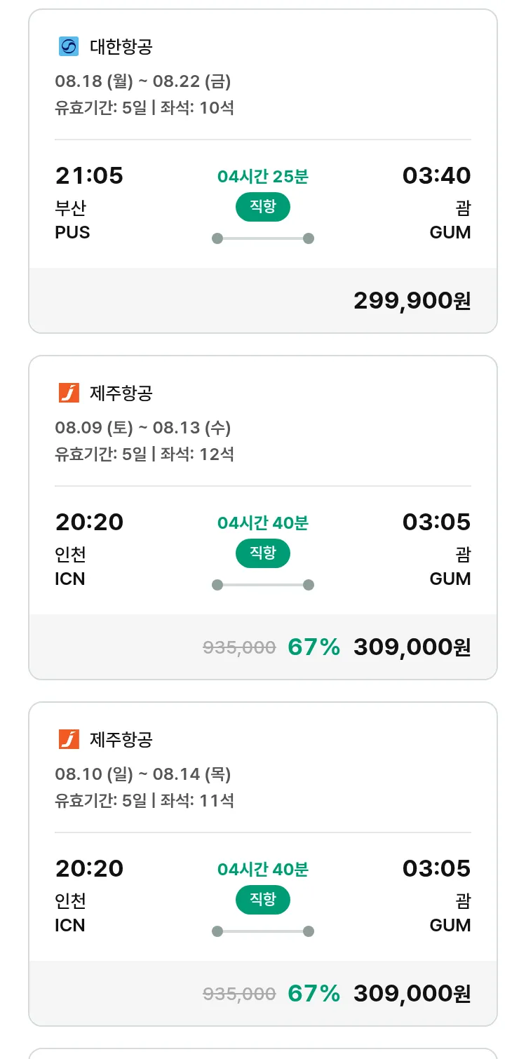Tap the 직항 badge on the 08.09 Jeju Air flight
The height and width of the screenshot is (1059, 526).
(263, 553)
